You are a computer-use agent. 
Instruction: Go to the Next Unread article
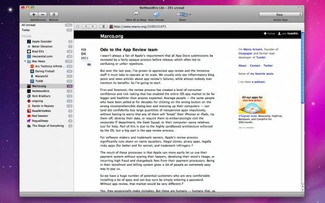[x=156, y=14]
